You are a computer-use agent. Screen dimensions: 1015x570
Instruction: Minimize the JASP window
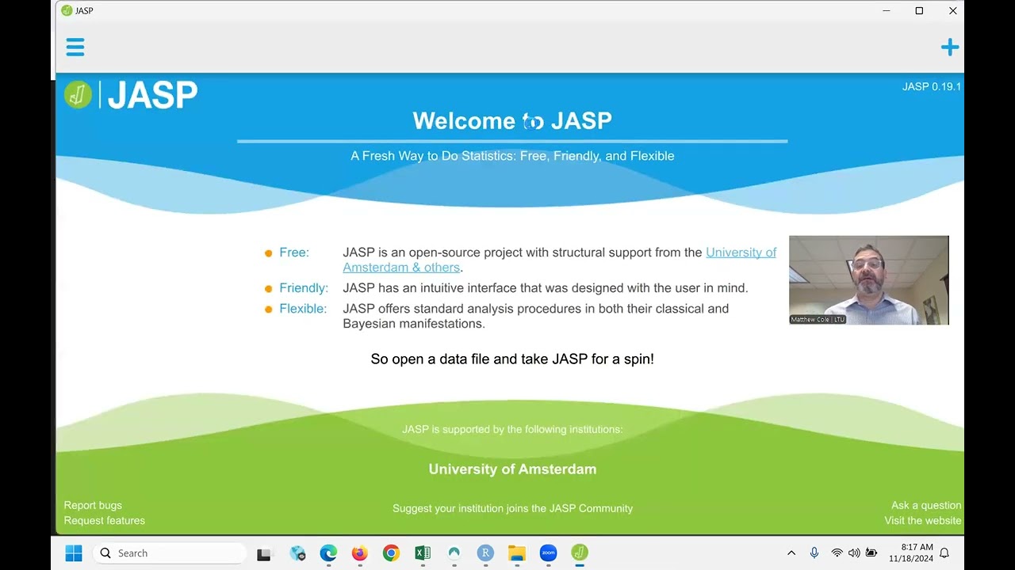click(x=887, y=11)
